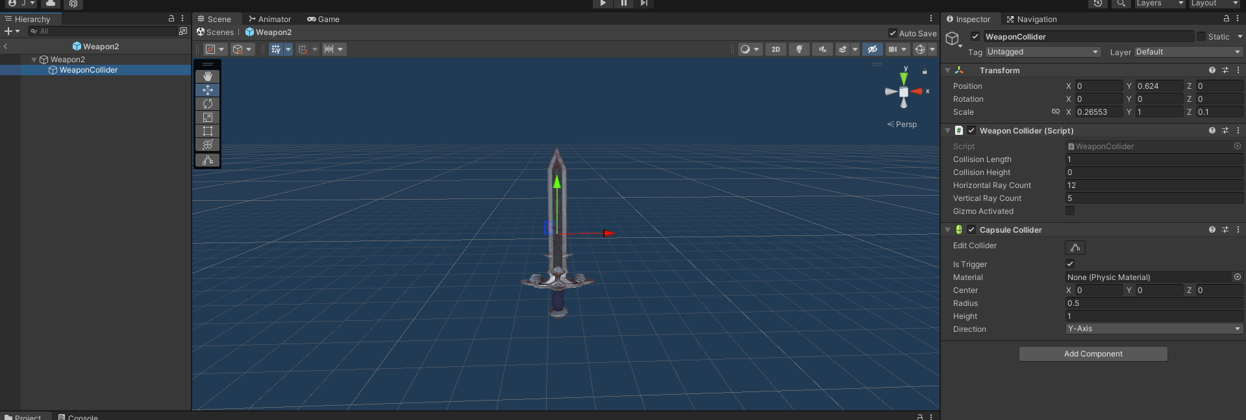1246x420 pixels.
Task: Open Gizmos dropdown arrow
Action: [x=932, y=49]
